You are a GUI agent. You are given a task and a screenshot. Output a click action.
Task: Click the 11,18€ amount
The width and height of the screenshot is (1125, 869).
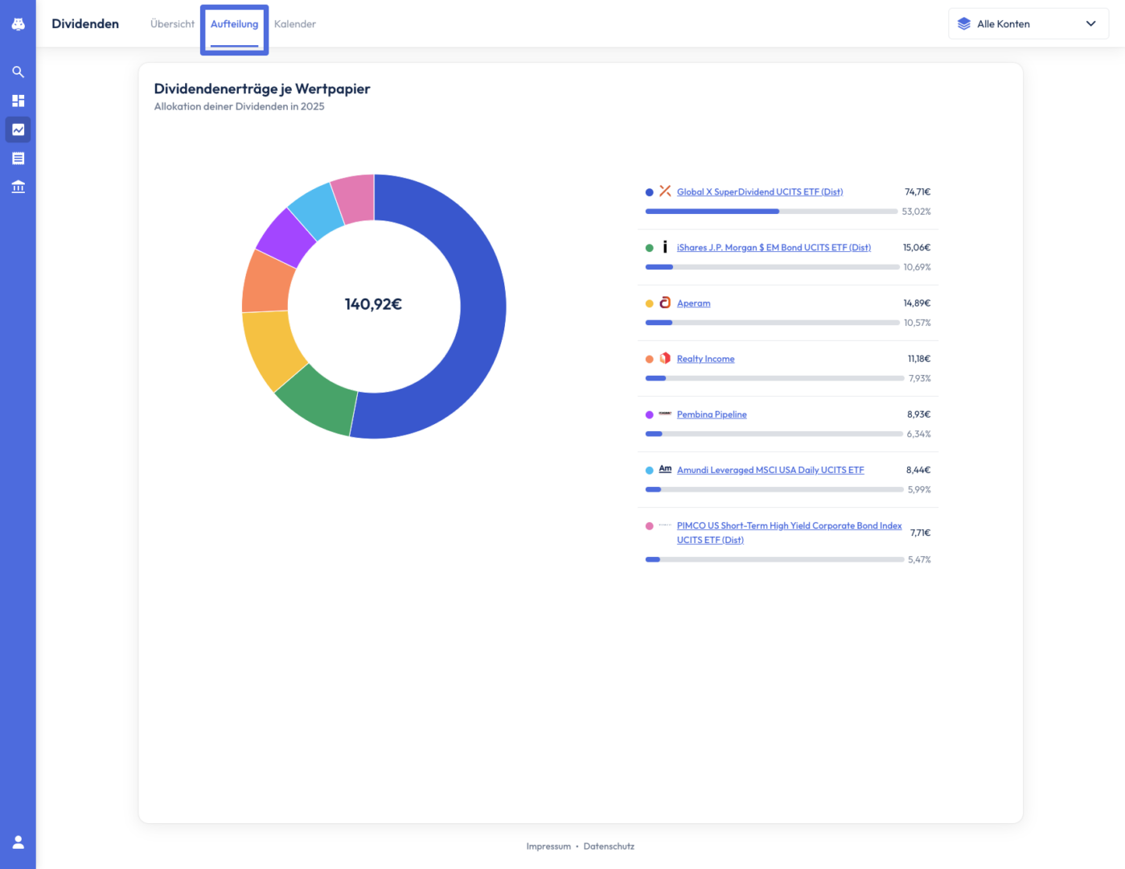tap(919, 359)
